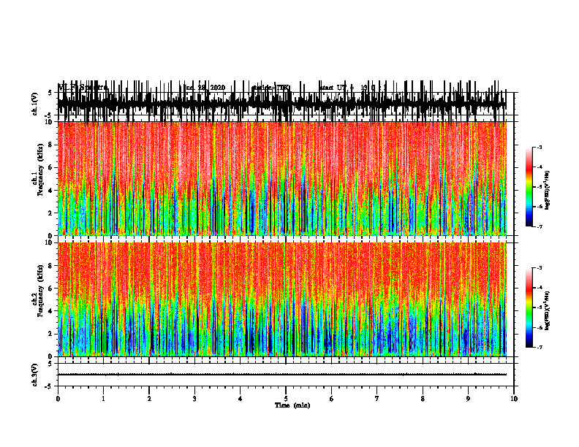Click the ch.1 voltage waveform panel
The width and height of the screenshot is (579, 447).
tap(286, 104)
